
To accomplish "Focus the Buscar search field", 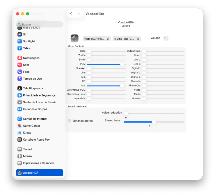I will 40,24.
